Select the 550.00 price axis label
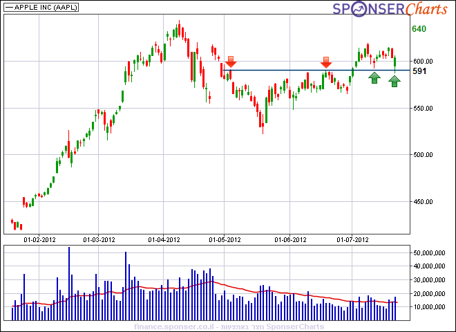The width and height of the screenshot is (456, 332). (x=423, y=109)
